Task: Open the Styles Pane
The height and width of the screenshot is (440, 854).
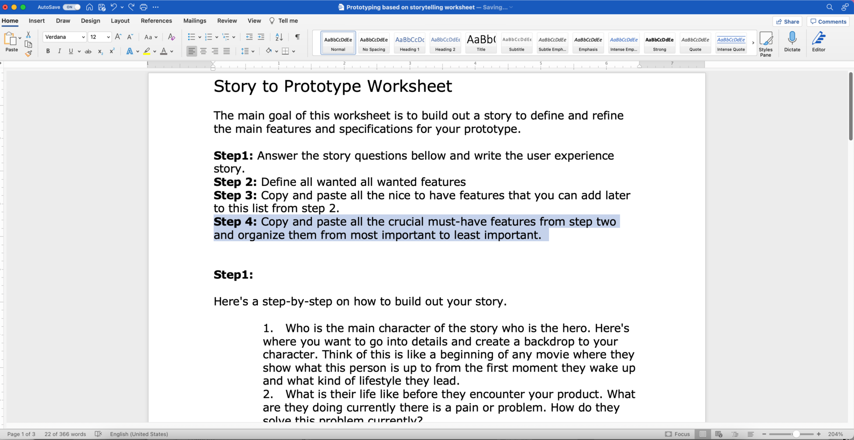Action: pyautogui.click(x=766, y=44)
